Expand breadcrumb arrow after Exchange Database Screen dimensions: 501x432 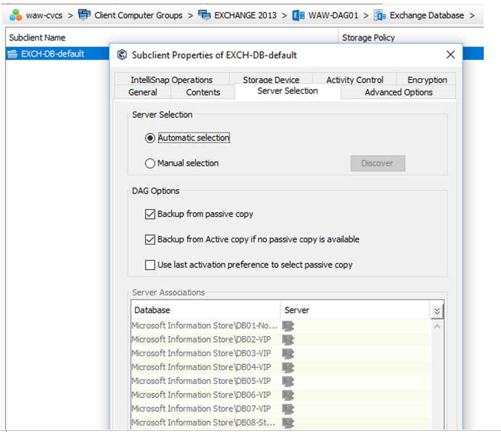[x=472, y=15]
